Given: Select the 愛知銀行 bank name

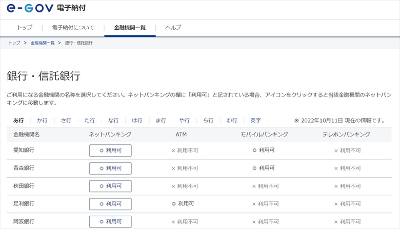Looking at the screenshot, I should pyautogui.click(x=24, y=150).
